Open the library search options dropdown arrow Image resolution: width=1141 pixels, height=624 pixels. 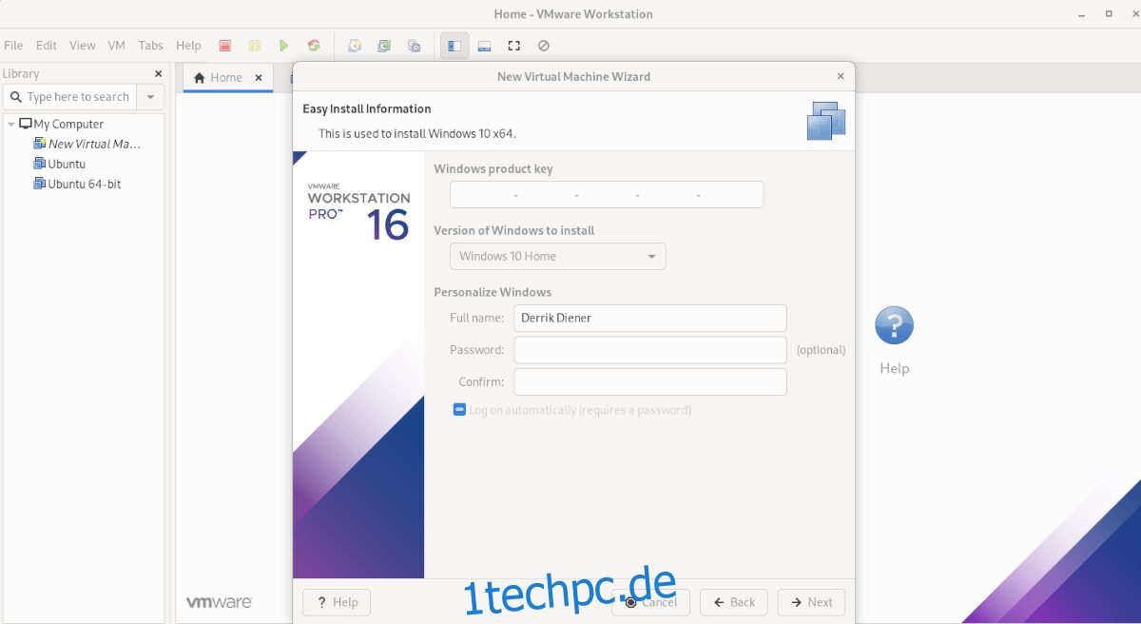pos(150,97)
